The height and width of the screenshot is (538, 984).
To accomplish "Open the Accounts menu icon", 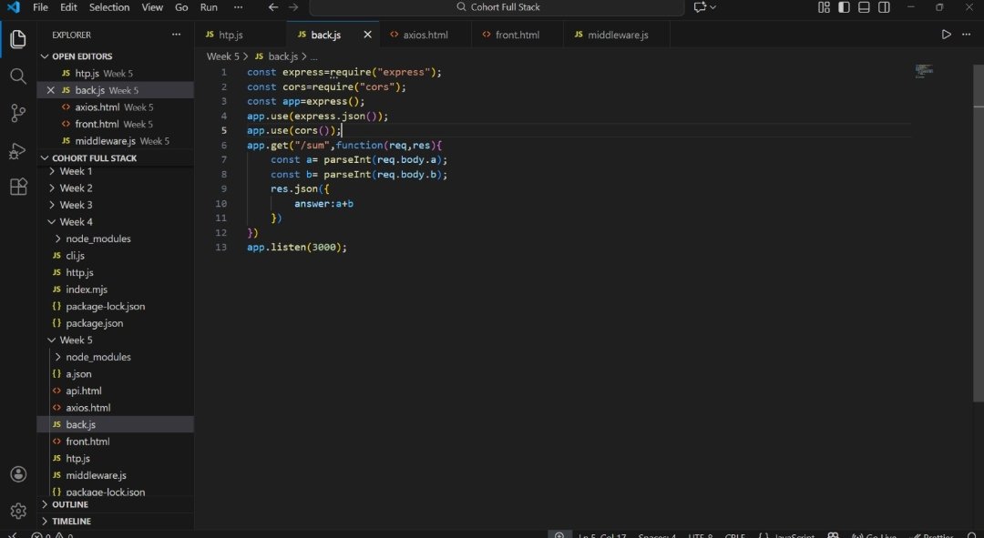I will tap(18, 474).
